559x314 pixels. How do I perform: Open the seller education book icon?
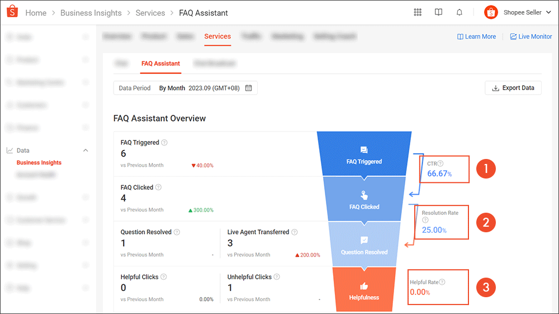[x=438, y=12]
